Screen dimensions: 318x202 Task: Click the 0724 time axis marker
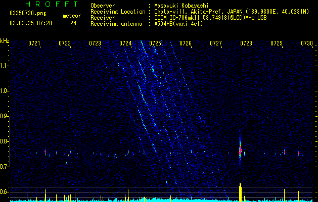125,43
